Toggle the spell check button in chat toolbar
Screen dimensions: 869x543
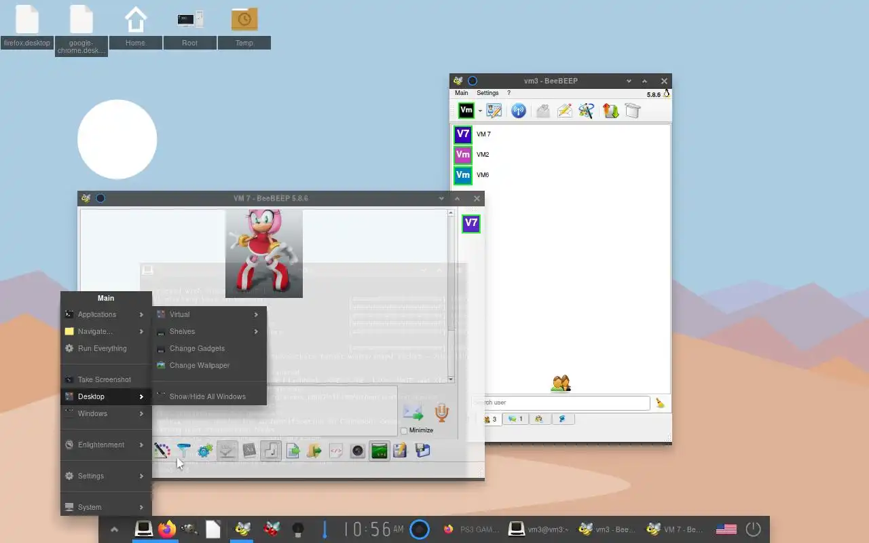click(x=227, y=451)
